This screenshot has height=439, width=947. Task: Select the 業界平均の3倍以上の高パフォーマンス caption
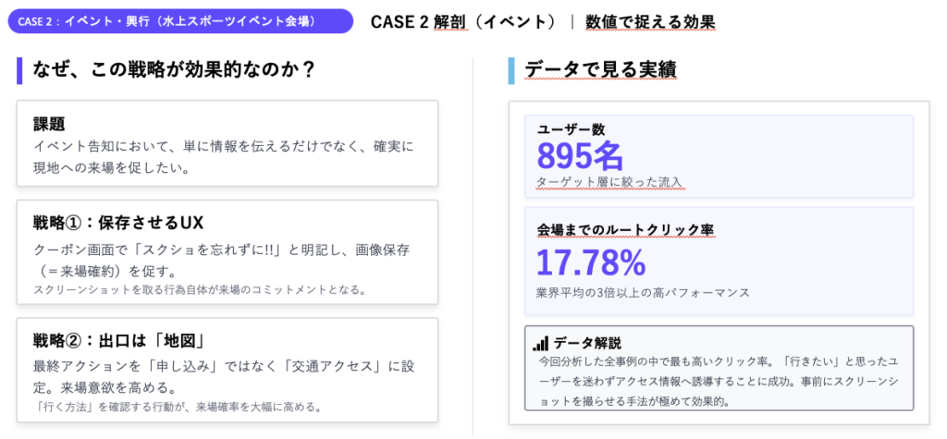click(x=643, y=293)
